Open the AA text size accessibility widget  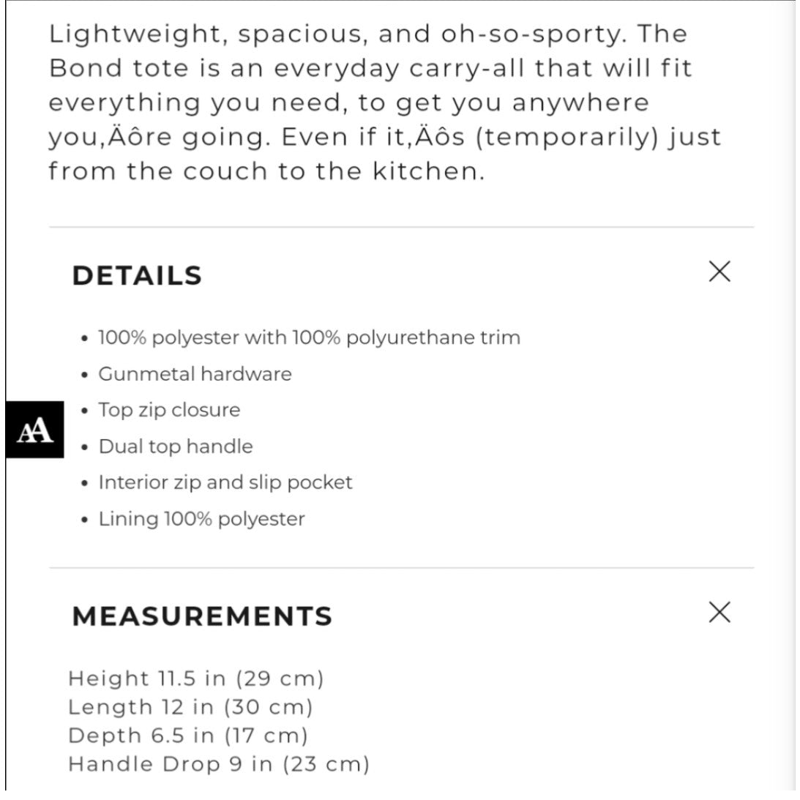pos(34,430)
